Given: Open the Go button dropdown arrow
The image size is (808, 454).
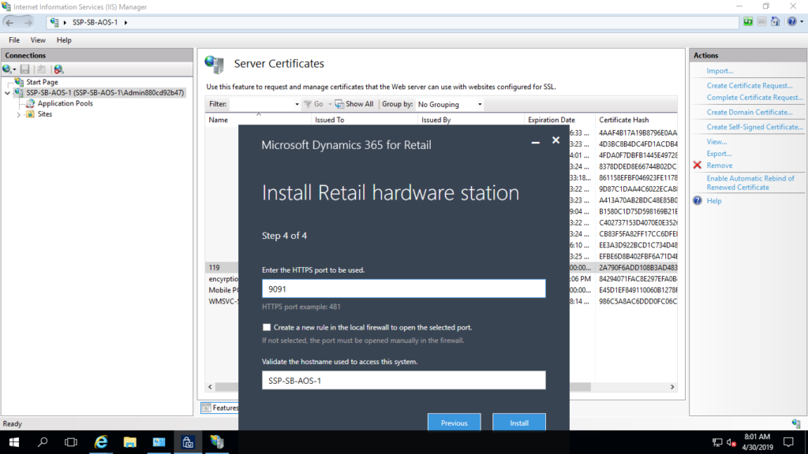Looking at the screenshot, I should coord(330,105).
